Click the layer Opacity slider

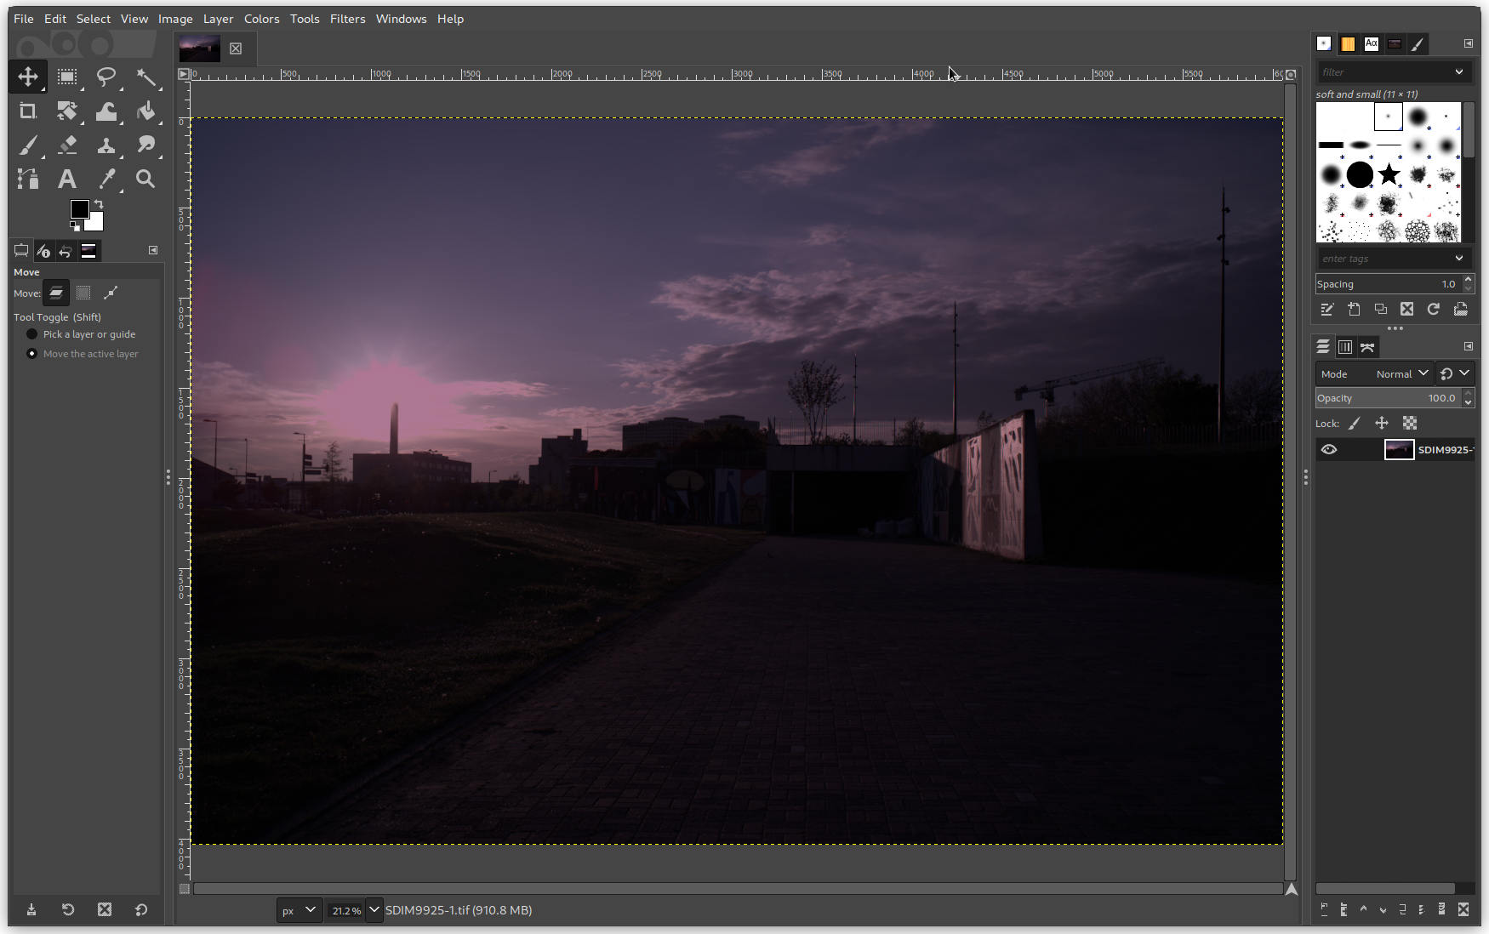click(1387, 398)
